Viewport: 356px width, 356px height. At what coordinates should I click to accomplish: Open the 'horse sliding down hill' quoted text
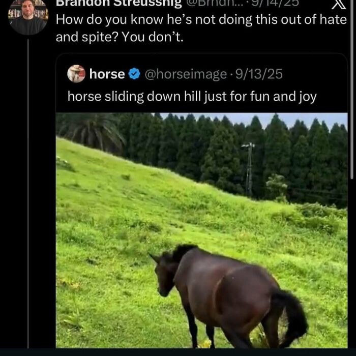192,96
